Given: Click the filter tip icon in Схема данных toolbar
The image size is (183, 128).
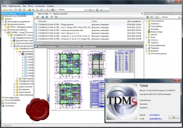Looking at the screenshot, I should (148, 17).
